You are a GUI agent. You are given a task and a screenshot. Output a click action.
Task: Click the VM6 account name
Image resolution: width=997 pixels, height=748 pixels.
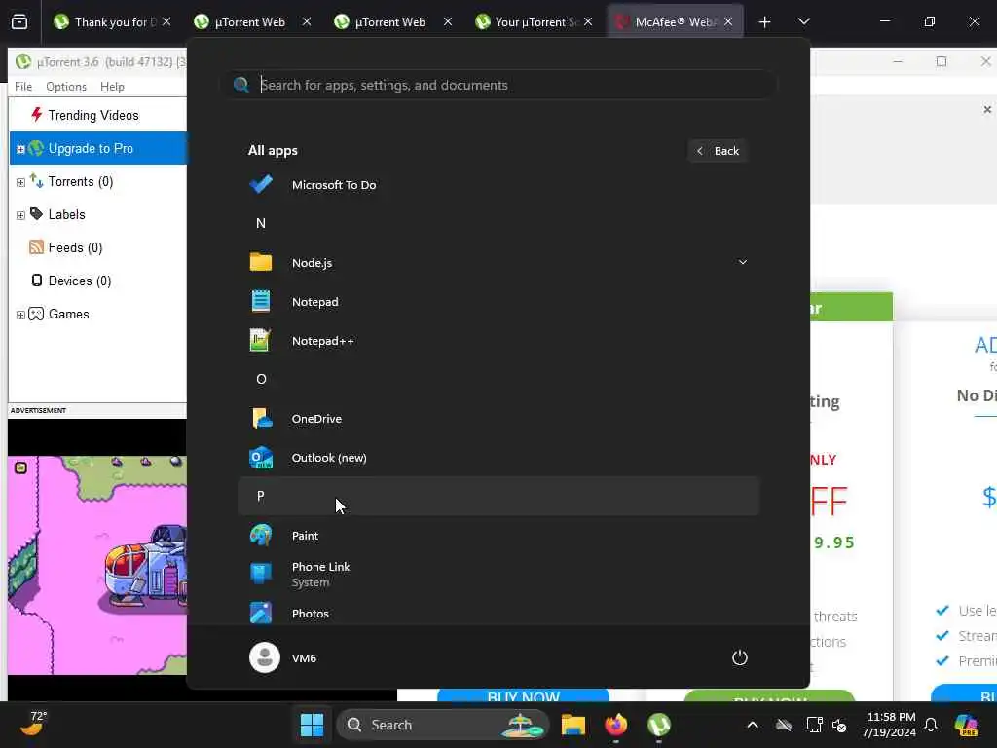pos(304,658)
